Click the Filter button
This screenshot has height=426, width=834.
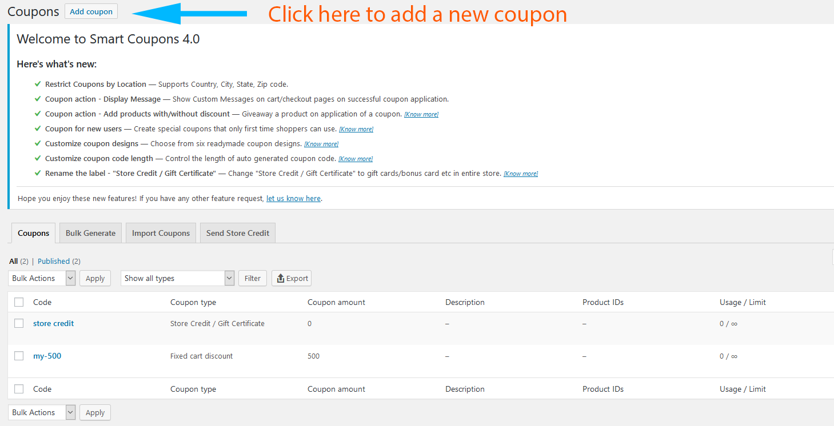click(253, 278)
